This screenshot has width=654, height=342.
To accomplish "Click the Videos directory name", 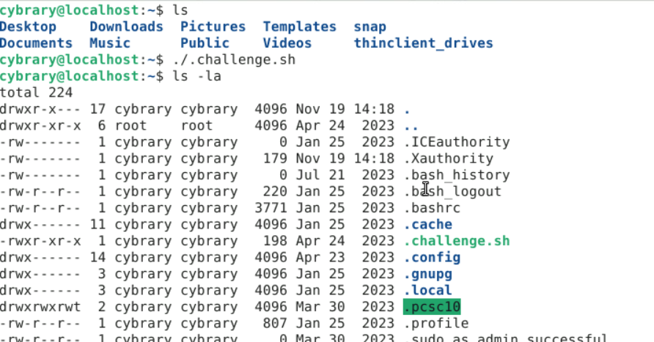I will [287, 43].
